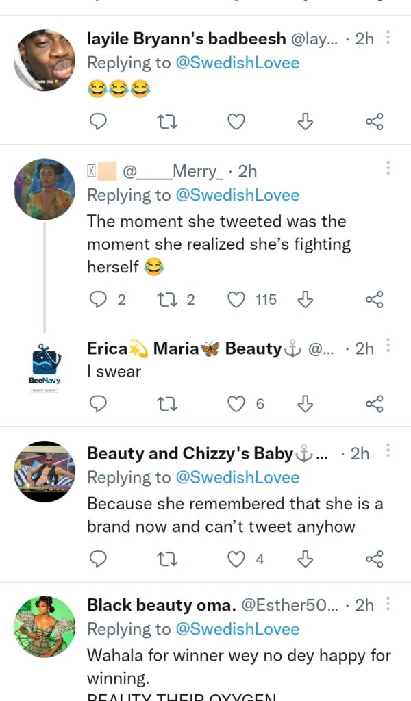Open @SwedishLovee link under @____Merry_ tweet

coord(237,195)
